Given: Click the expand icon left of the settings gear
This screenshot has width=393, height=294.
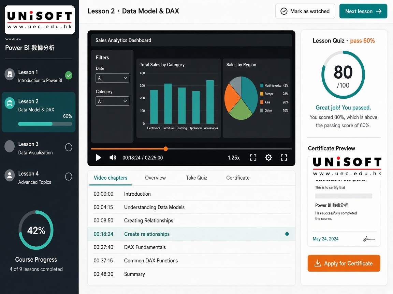Looking at the screenshot, I should 253,158.
